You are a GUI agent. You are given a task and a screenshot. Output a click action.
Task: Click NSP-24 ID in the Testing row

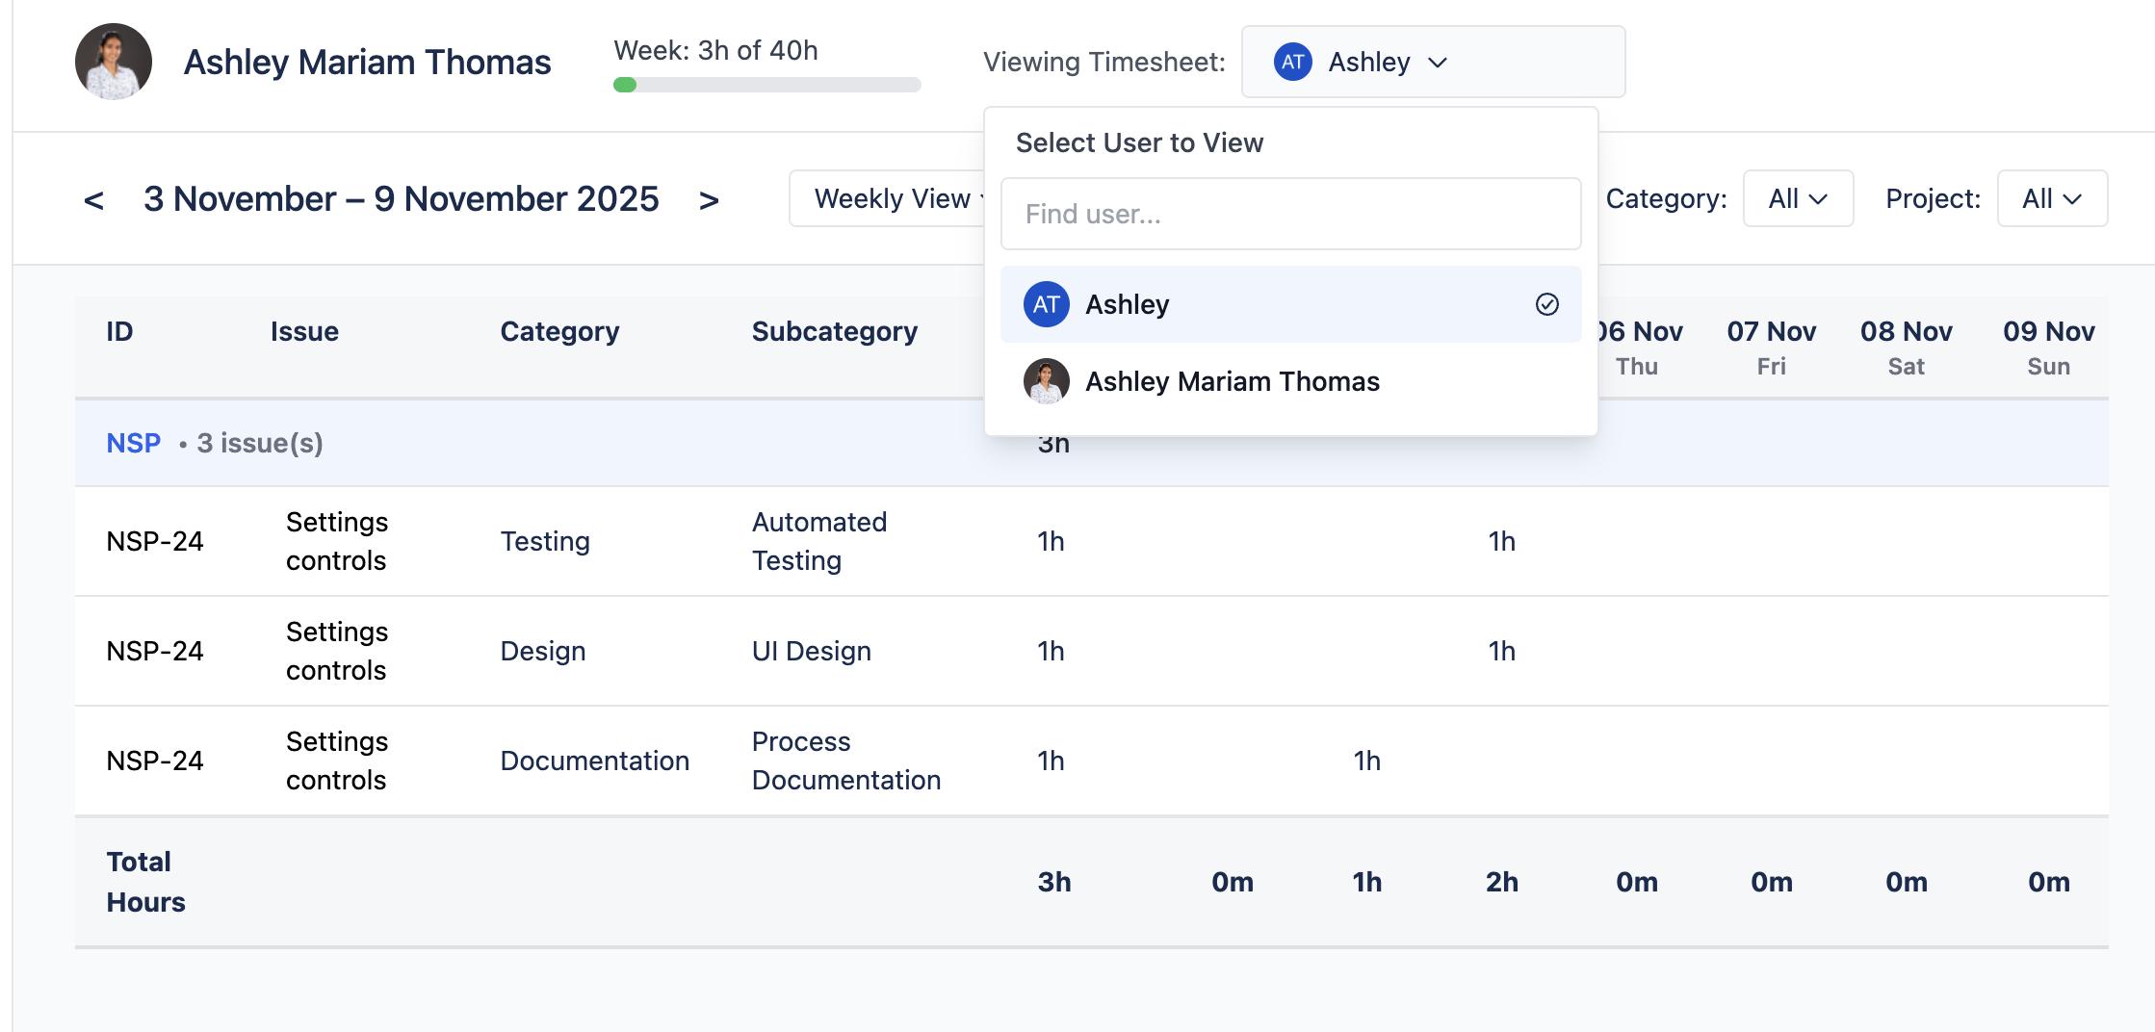tap(155, 541)
